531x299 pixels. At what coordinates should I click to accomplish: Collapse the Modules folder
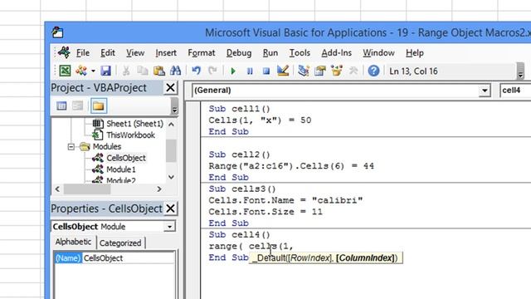71,146
